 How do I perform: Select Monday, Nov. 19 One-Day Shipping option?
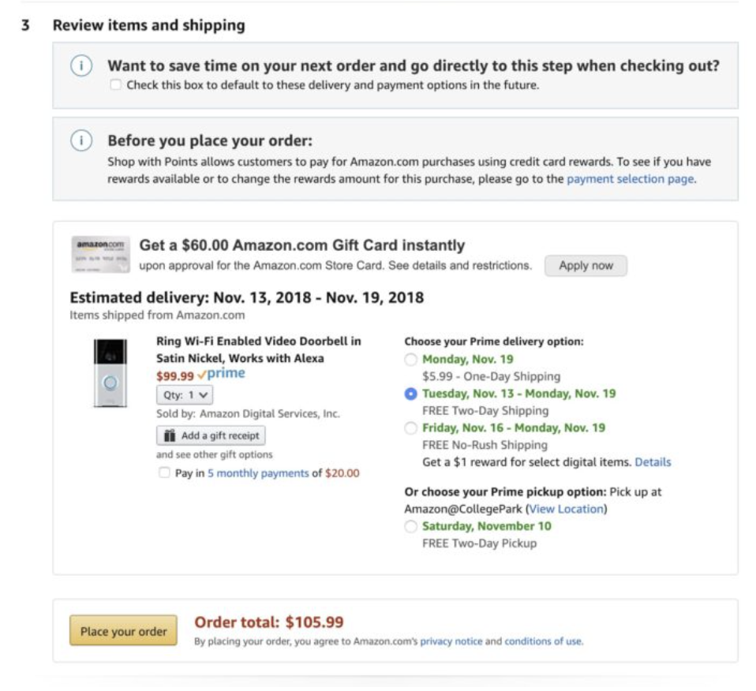pyautogui.click(x=410, y=360)
